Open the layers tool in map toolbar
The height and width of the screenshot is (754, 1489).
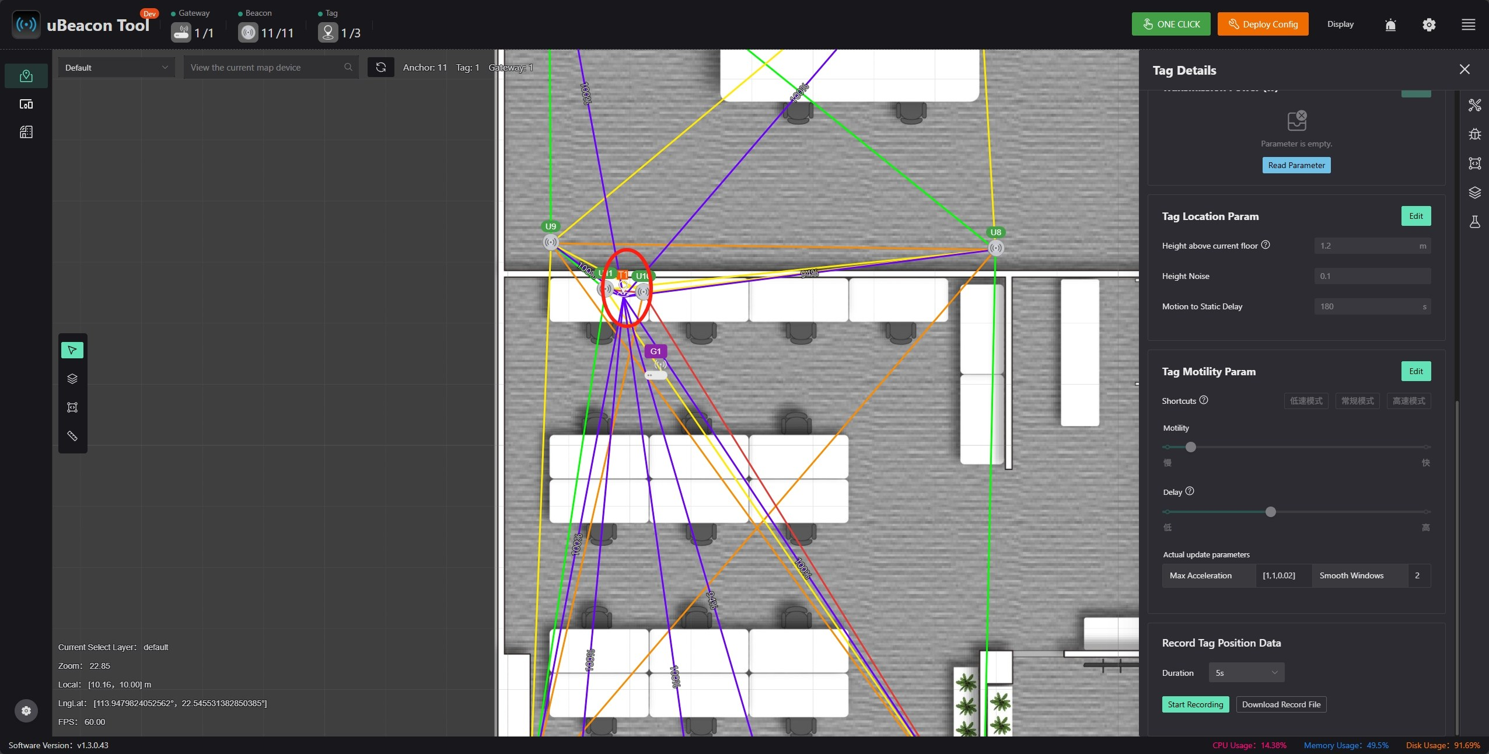pos(72,379)
